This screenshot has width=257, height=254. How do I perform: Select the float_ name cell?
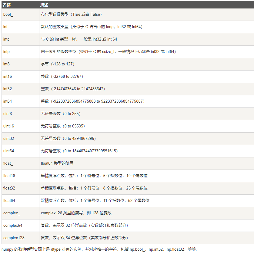tap(20, 163)
